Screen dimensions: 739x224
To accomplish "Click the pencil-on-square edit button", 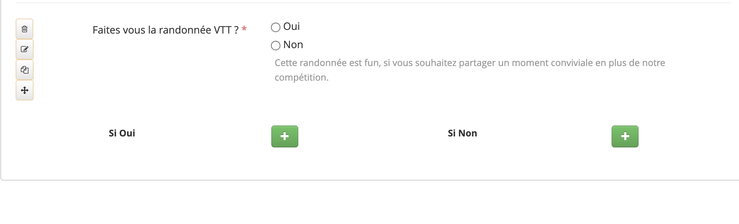I will point(24,49).
